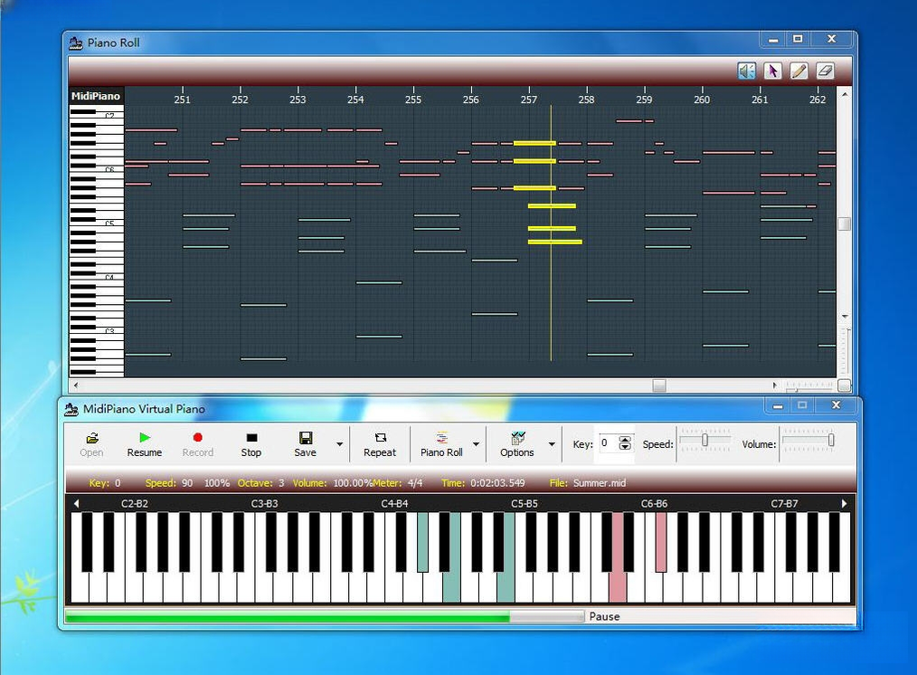Expand the Piano Roll dropdown arrow
Screen dimensions: 917x675
click(476, 444)
